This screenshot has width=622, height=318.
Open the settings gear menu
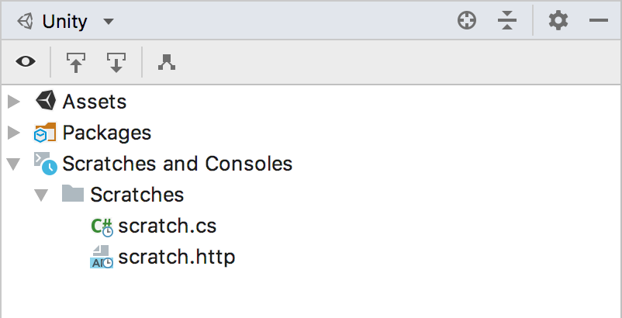point(558,21)
